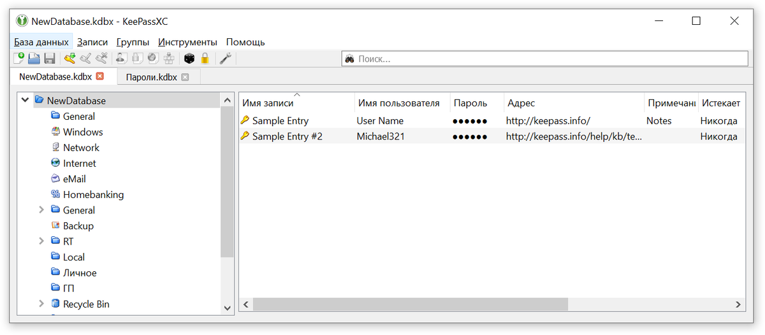765x335 pixels.
Task: Close the Пароли.kdbx tab
Action: point(185,77)
